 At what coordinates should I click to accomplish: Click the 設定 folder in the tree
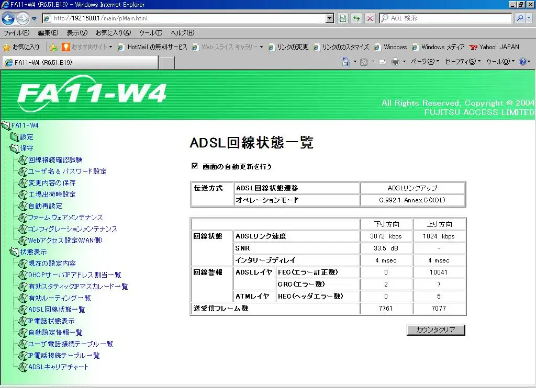(26, 137)
